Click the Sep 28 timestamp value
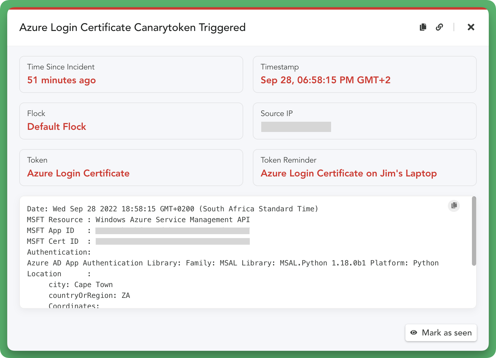This screenshot has width=496, height=358. coord(325,80)
